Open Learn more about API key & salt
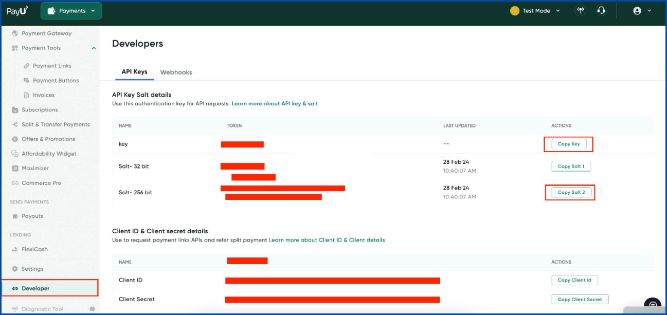 (x=275, y=103)
